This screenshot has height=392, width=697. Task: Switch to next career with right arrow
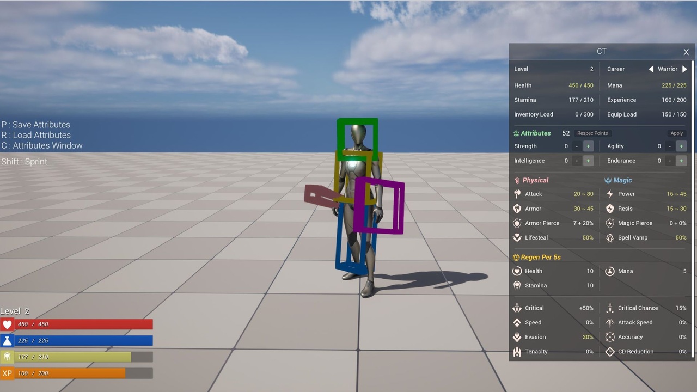[684, 69]
